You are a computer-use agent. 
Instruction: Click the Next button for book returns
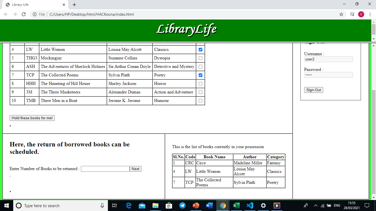(x=135, y=169)
